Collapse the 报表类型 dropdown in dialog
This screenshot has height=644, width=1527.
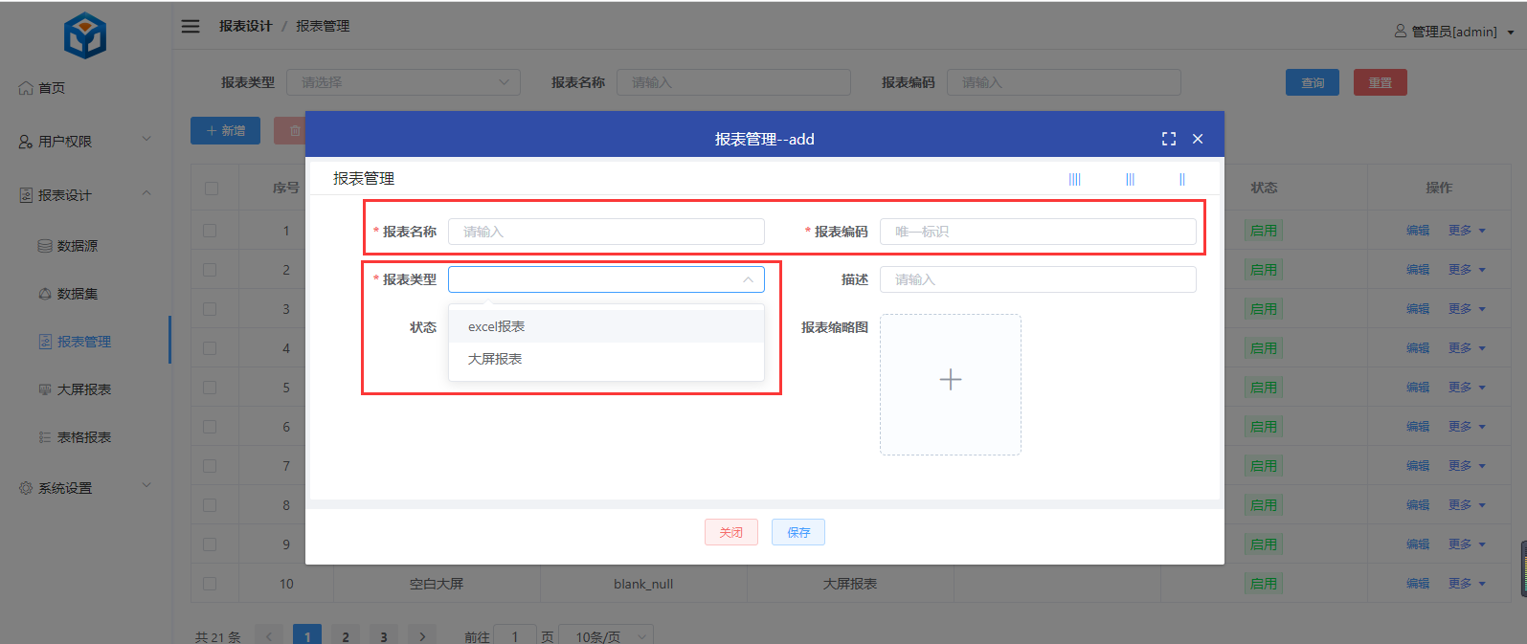[748, 279]
